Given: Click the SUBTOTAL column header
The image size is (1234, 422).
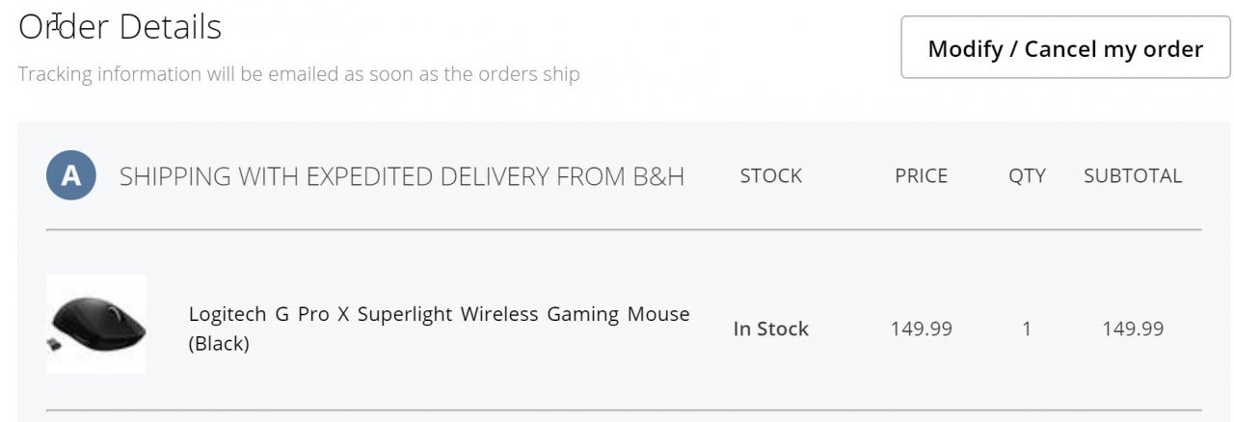Looking at the screenshot, I should pyautogui.click(x=1132, y=176).
